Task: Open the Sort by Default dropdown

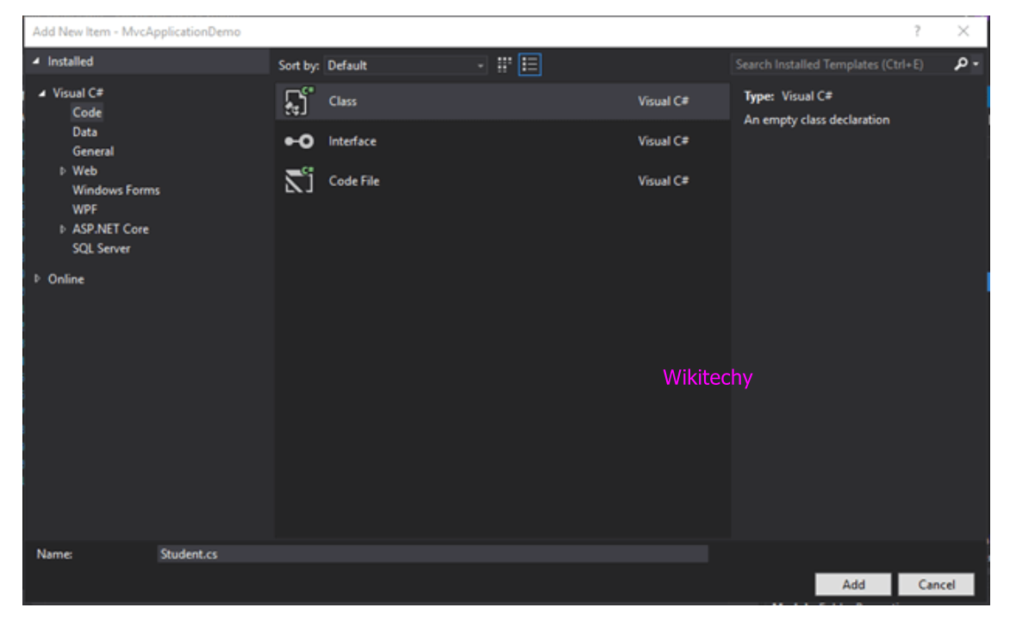Action: [405, 65]
